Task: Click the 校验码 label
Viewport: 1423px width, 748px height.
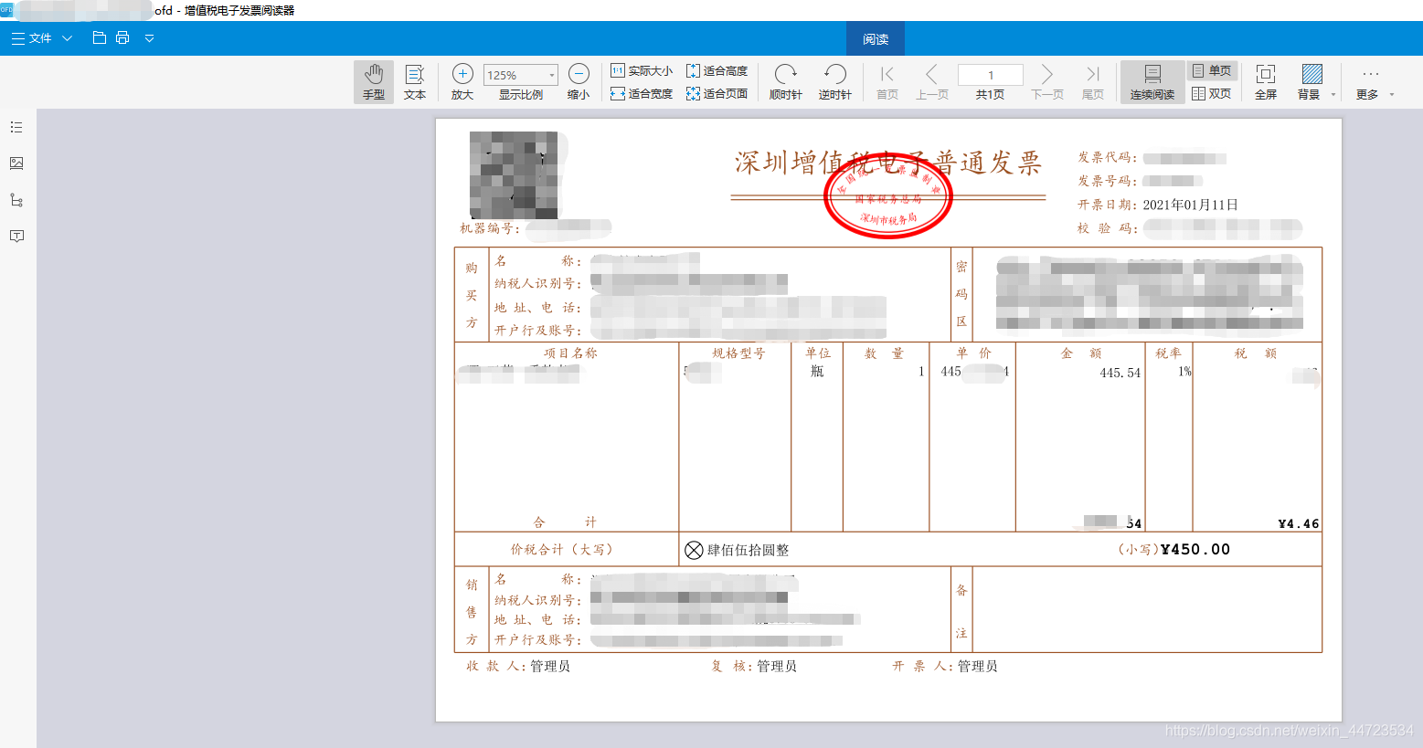Action: click(x=1107, y=228)
